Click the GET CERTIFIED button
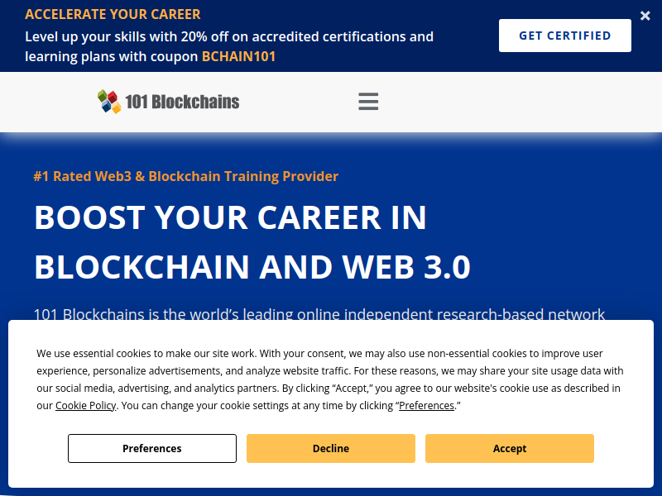The image size is (662, 496). point(565,36)
